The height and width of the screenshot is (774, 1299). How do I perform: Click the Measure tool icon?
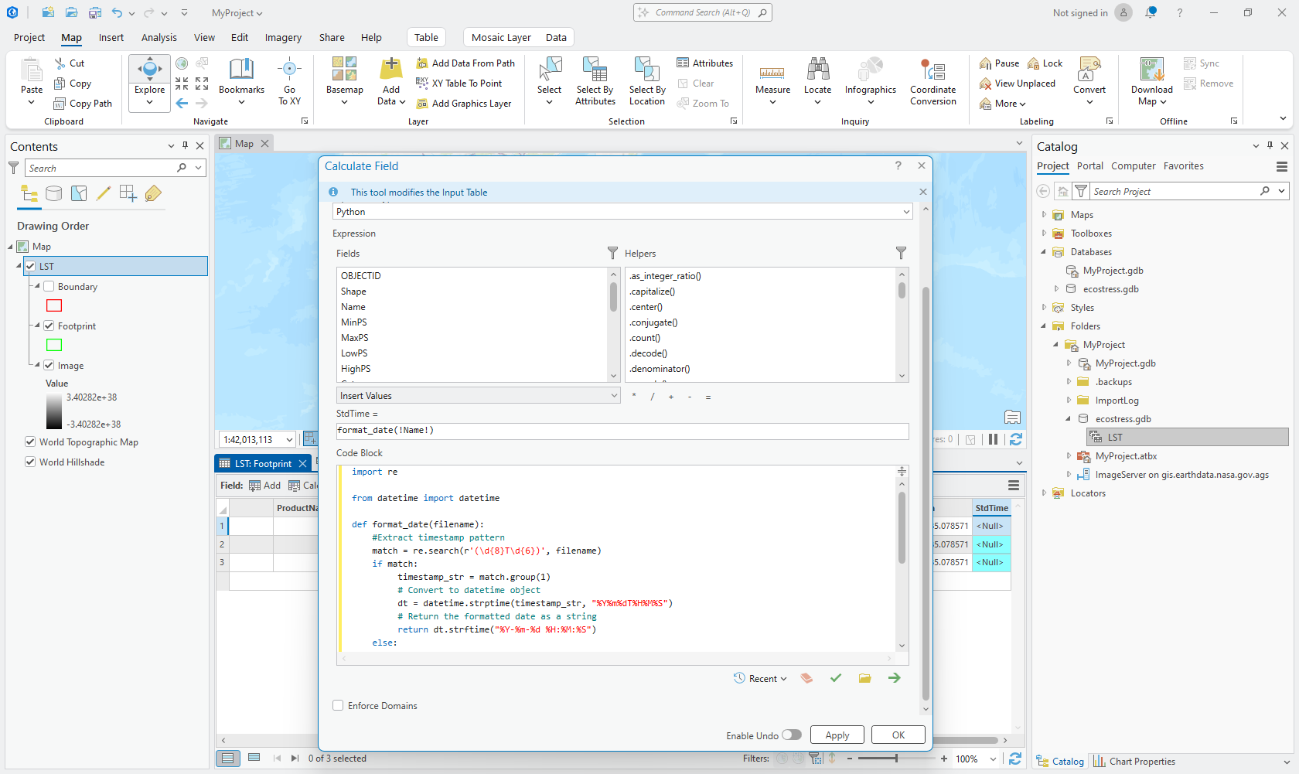click(772, 73)
